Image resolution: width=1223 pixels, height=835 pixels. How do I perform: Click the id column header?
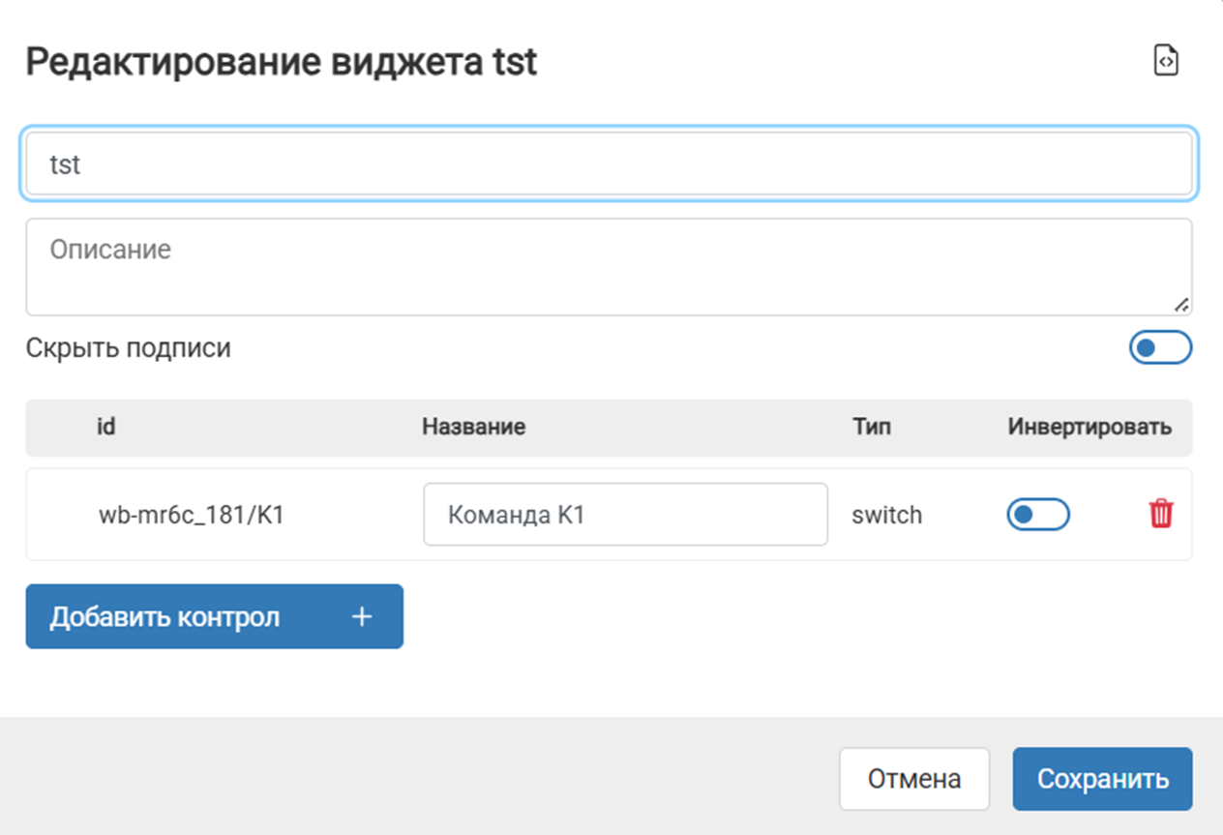point(106,427)
